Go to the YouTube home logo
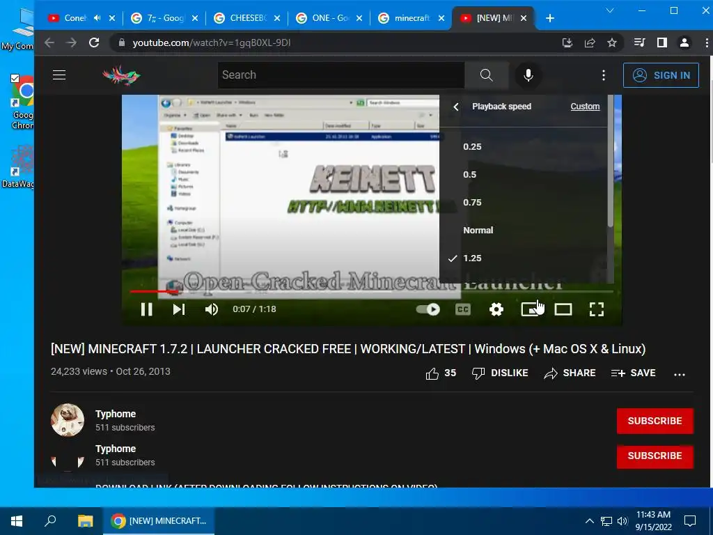 [121, 75]
